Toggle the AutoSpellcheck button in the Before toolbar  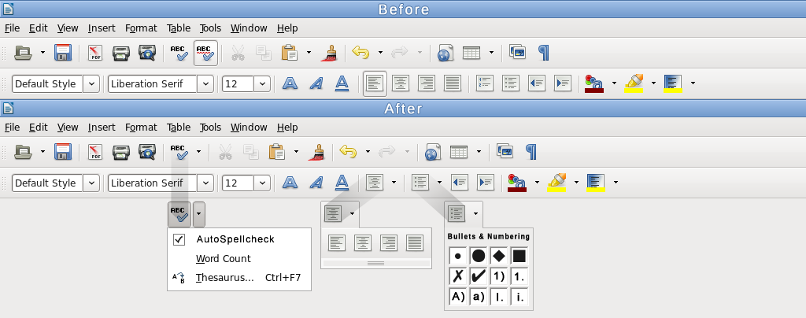tap(205, 53)
